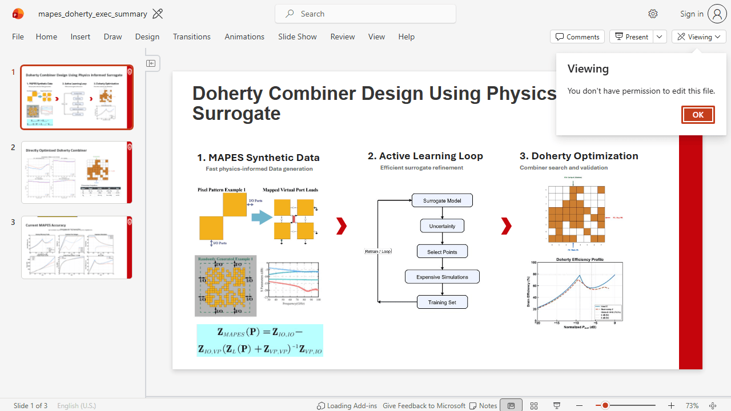Click the zoom in plus icon
Viewport: 731px width, 411px height.
pos(671,405)
